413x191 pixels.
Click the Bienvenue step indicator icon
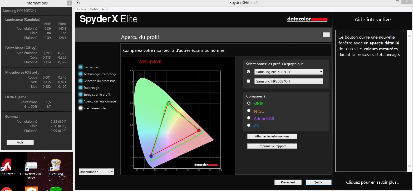point(81,67)
